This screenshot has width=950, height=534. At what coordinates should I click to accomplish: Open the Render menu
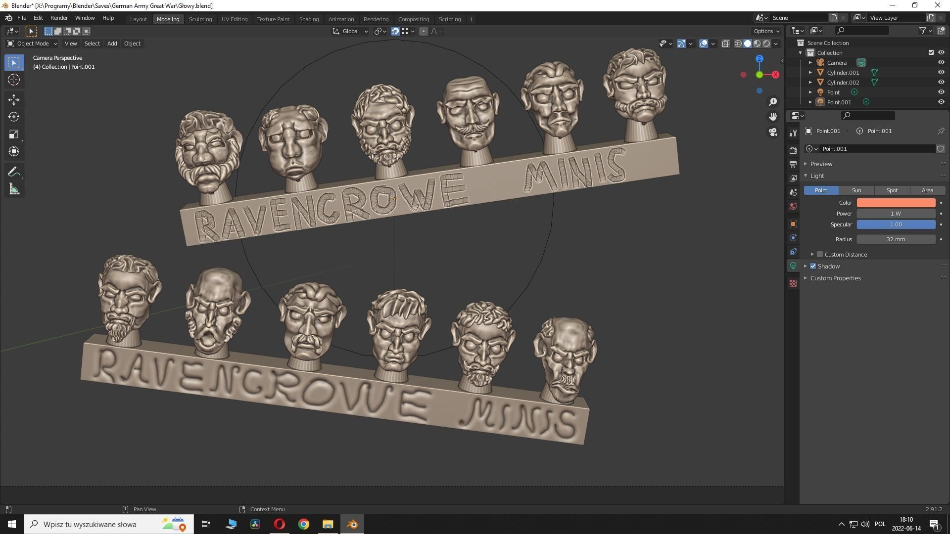(59, 18)
